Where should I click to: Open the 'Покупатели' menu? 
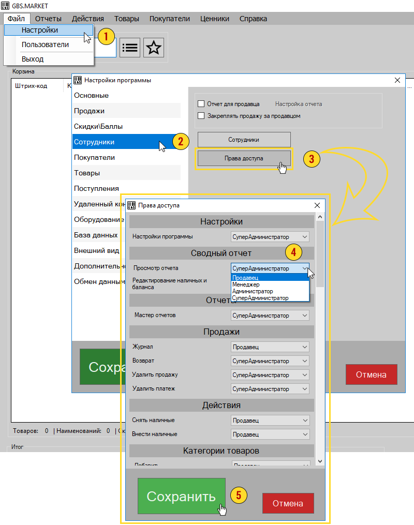pos(170,19)
